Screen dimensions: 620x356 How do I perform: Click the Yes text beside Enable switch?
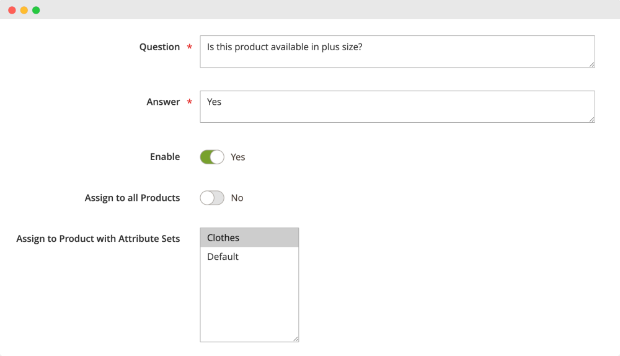(237, 157)
